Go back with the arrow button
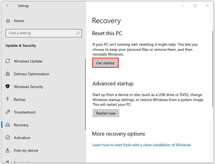215x164 pixels. (8, 6)
